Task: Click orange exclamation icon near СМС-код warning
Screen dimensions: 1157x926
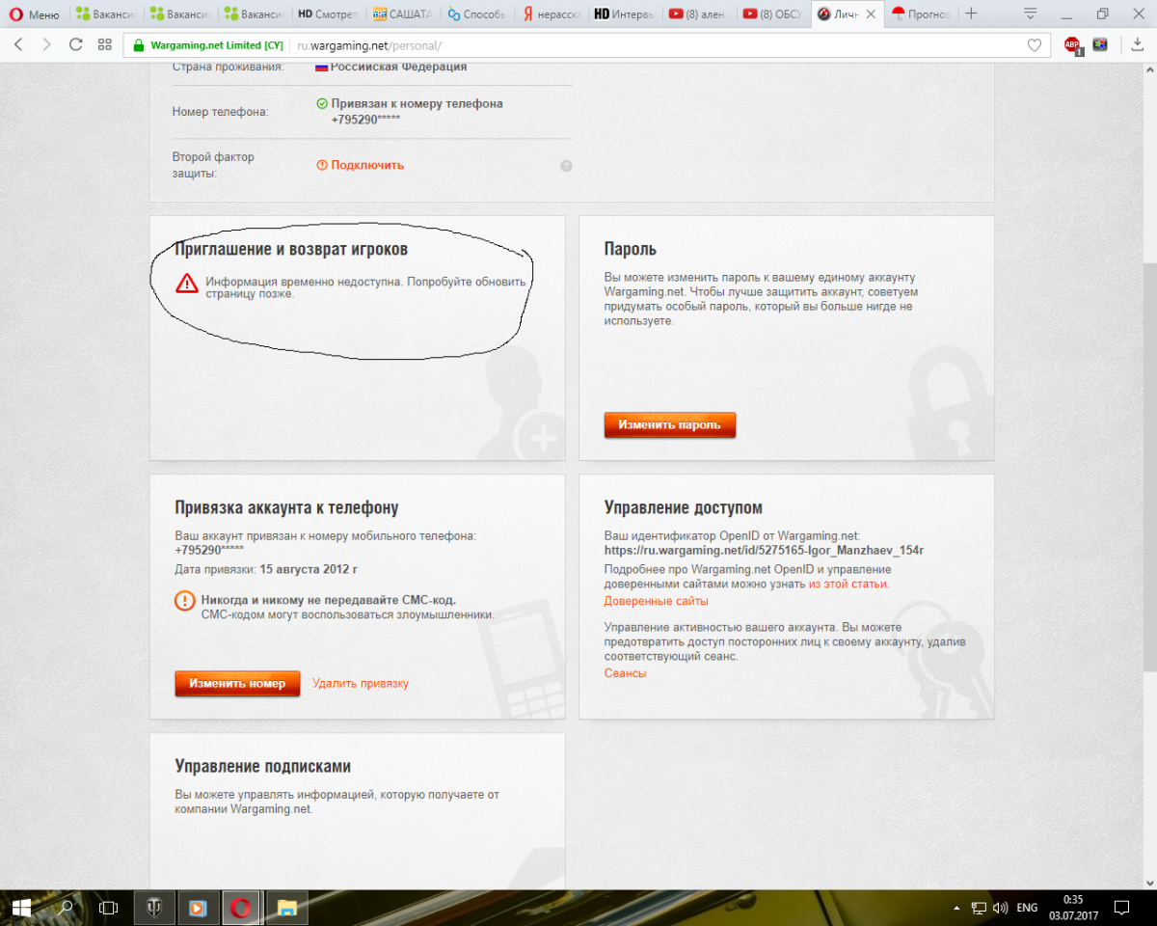Action: 184,601
